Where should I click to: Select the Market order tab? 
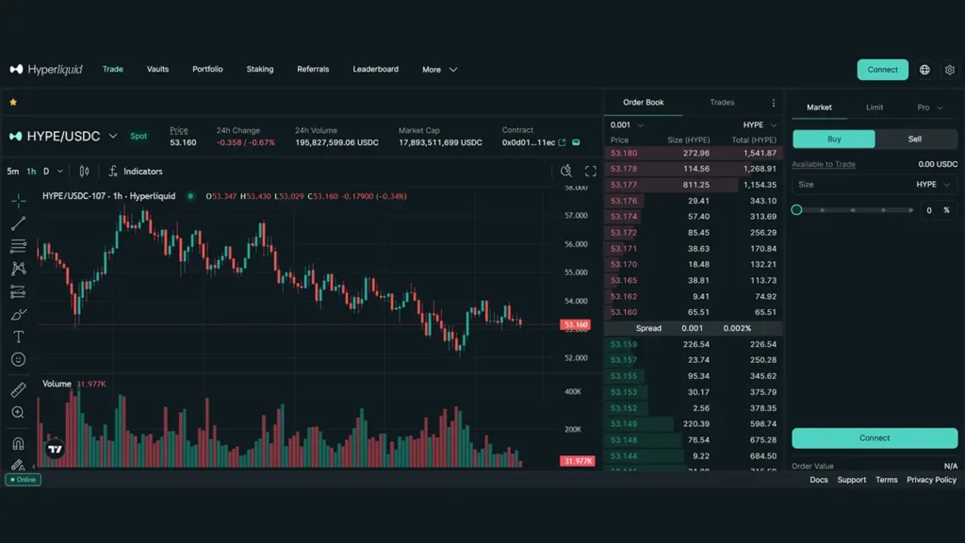pyautogui.click(x=819, y=107)
